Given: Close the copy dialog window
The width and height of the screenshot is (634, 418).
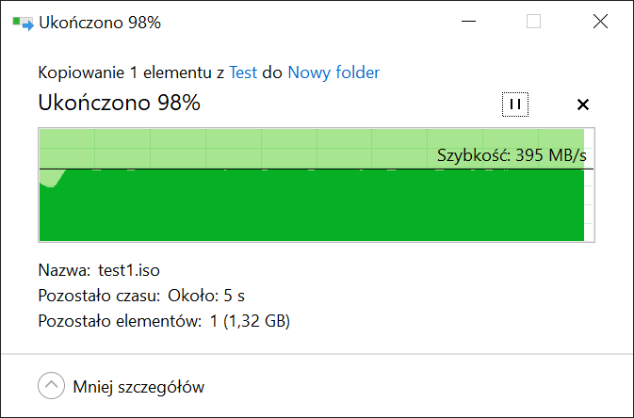Looking at the screenshot, I should (x=600, y=21).
